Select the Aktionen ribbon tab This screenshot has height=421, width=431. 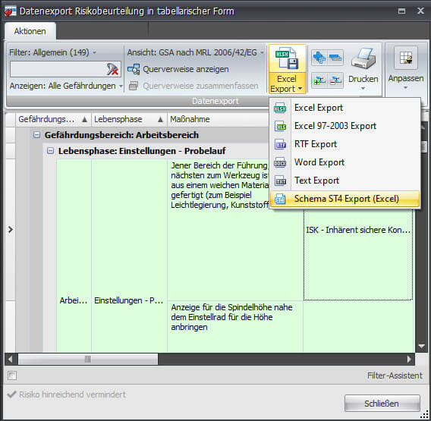click(30, 31)
